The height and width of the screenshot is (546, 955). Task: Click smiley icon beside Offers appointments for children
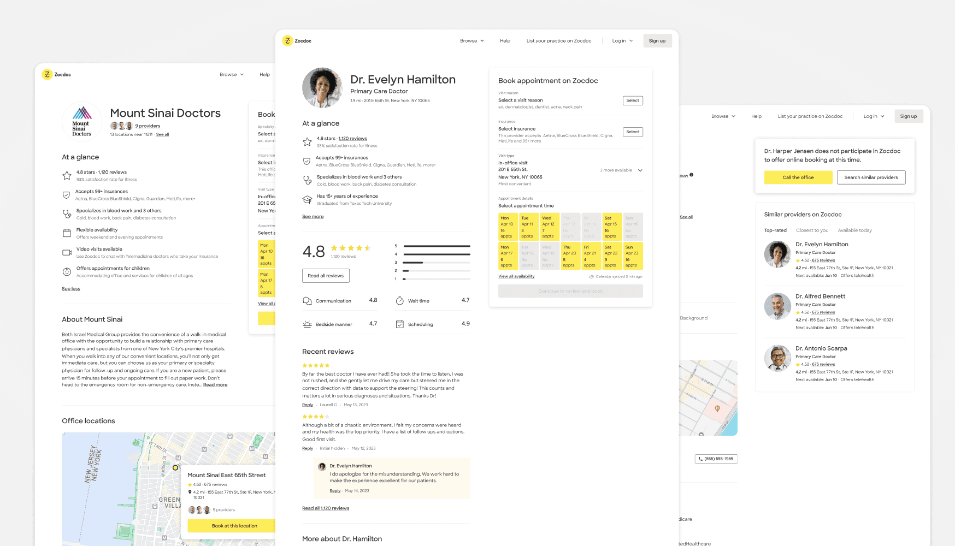(x=67, y=272)
